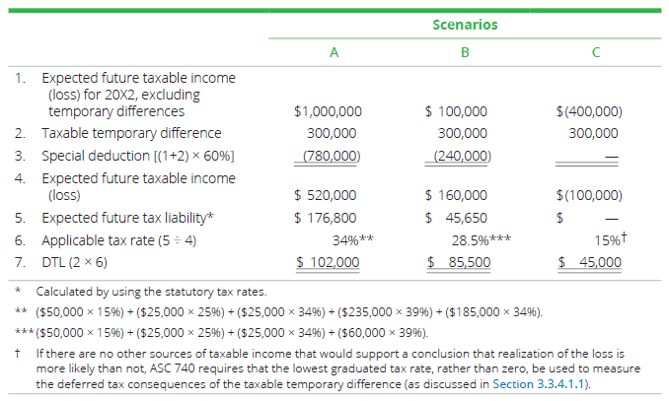Select the $45,000 DTL amount
Image resolution: width=669 pixels, height=401 pixels.
(590, 263)
